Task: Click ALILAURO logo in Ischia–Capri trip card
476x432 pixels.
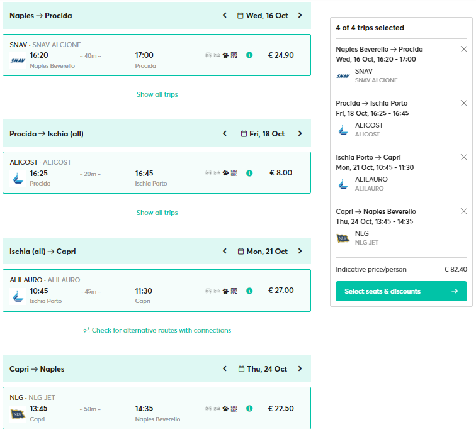Action: coord(18,296)
